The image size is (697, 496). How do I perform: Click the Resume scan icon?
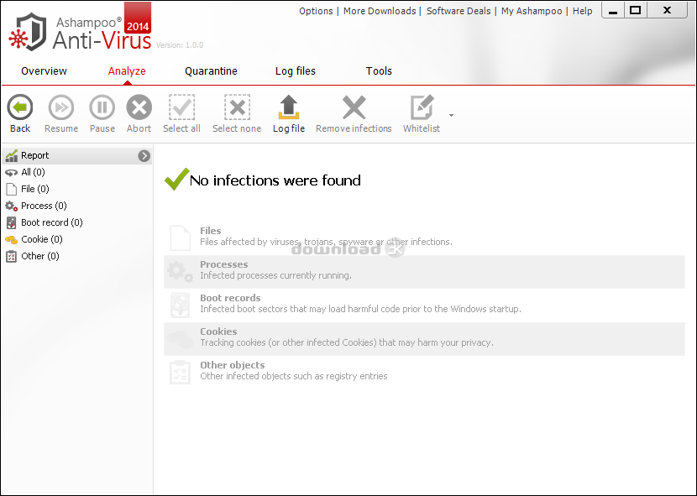pos(61,107)
